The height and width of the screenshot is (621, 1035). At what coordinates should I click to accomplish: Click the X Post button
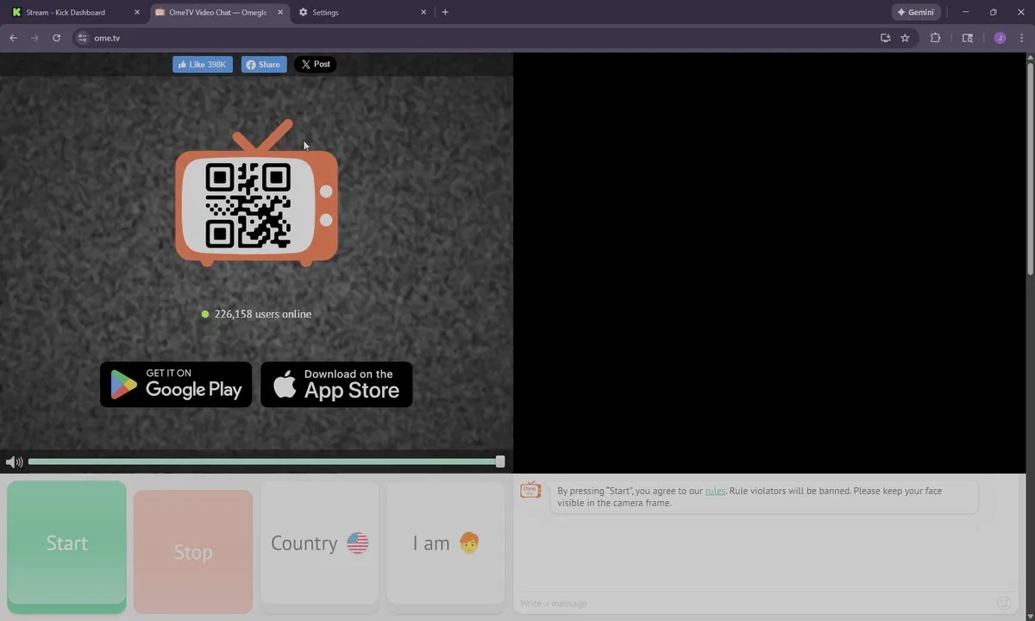tap(316, 65)
